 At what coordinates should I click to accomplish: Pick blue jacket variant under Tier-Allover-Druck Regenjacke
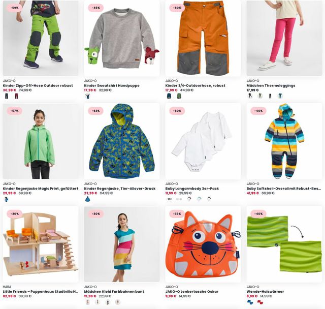coord(88,199)
